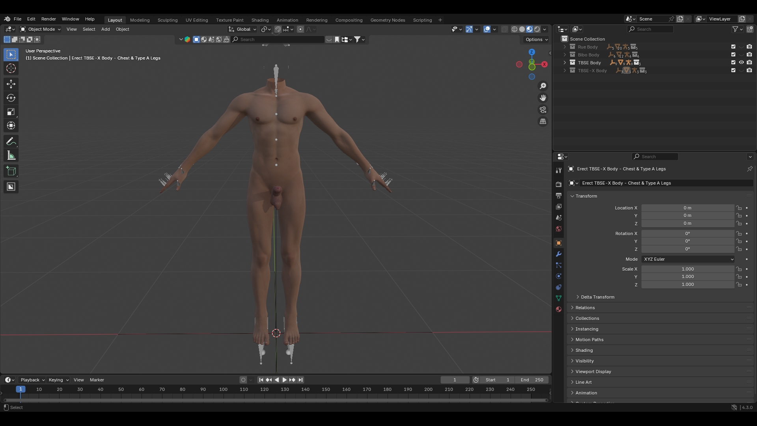
Task: Toggle the camera view icon
Action: [x=543, y=110]
